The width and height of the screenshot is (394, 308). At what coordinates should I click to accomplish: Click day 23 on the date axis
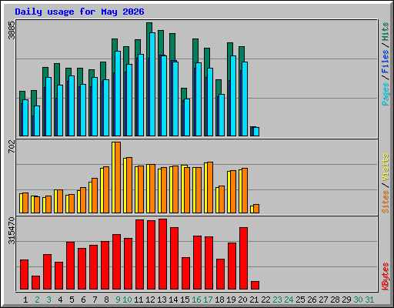coord(277,300)
